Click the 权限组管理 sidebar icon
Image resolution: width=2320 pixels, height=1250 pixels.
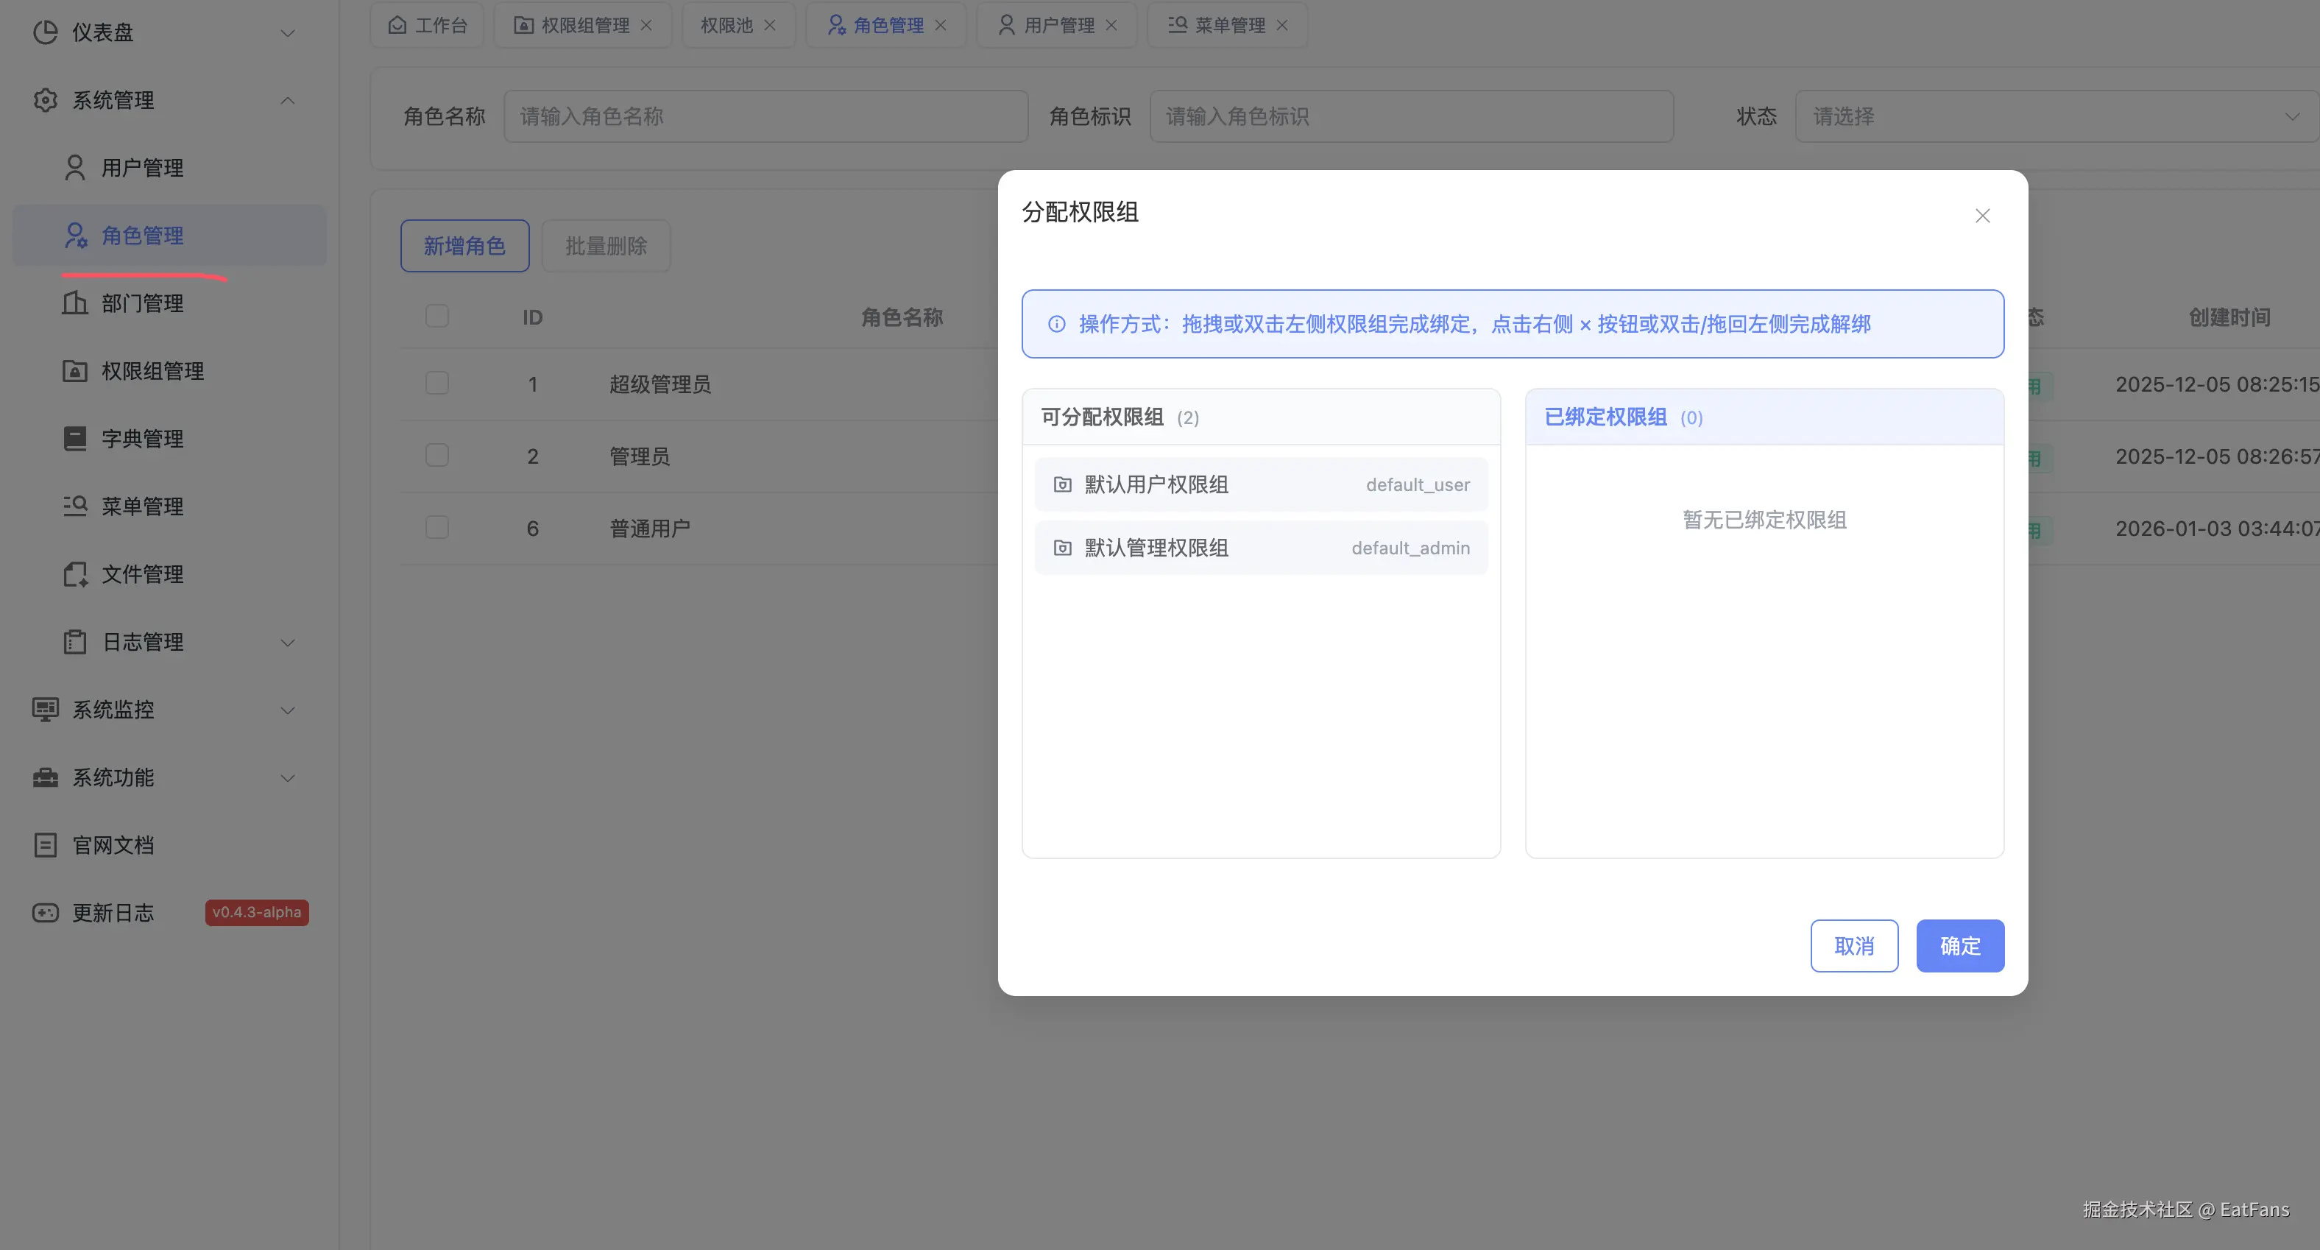coord(75,371)
